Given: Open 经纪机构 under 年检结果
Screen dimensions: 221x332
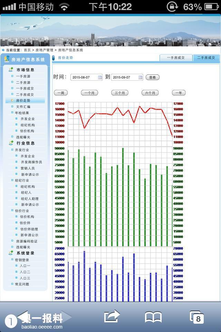Looking at the screenshot, I should point(28,125).
